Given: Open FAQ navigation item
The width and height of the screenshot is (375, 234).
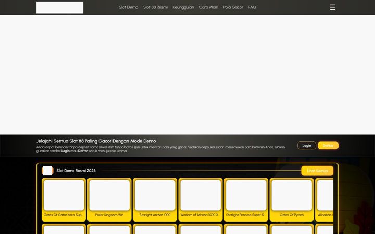Looking at the screenshot, I should click(x=252, y=7).
